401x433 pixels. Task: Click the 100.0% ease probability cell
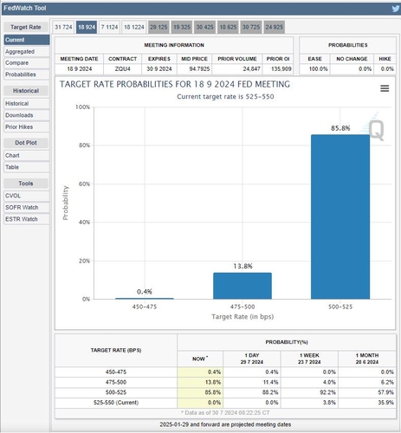(x=315, y=69)
